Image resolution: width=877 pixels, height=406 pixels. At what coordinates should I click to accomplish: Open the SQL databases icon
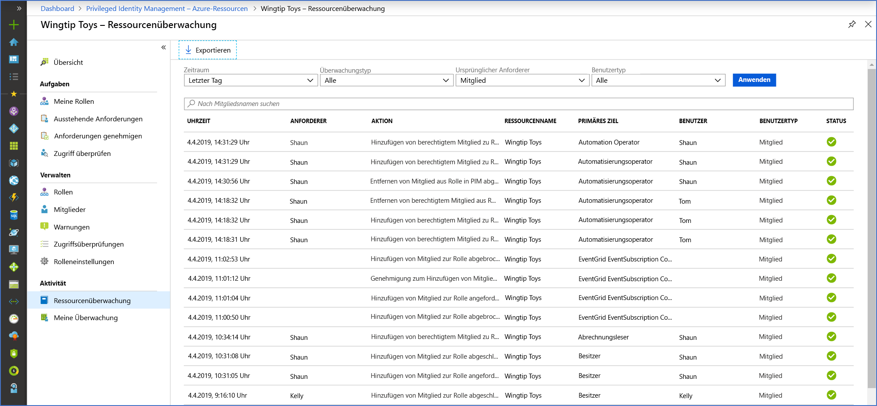tap(14, 215)
